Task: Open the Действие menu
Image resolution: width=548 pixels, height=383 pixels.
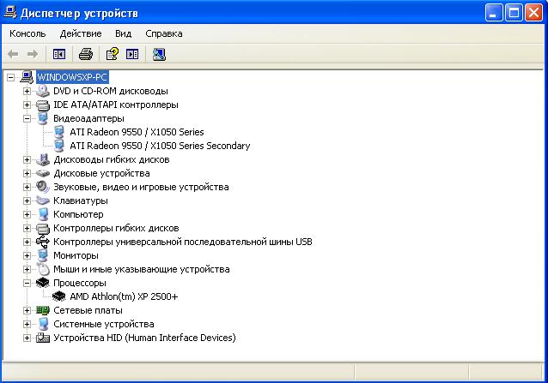Action: tap(81, 33)
